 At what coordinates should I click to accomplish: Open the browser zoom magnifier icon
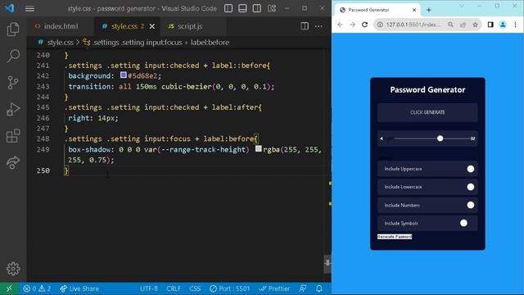point(450,25)
